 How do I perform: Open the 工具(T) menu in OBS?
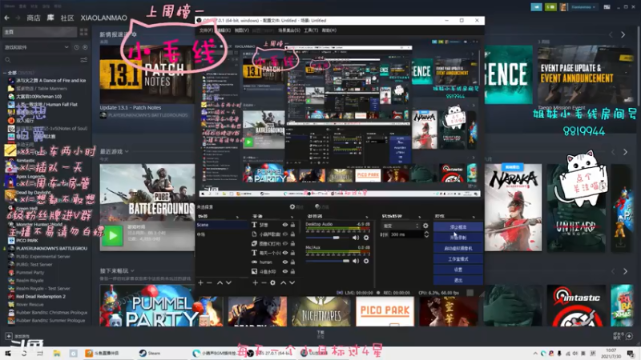(311, 30)
